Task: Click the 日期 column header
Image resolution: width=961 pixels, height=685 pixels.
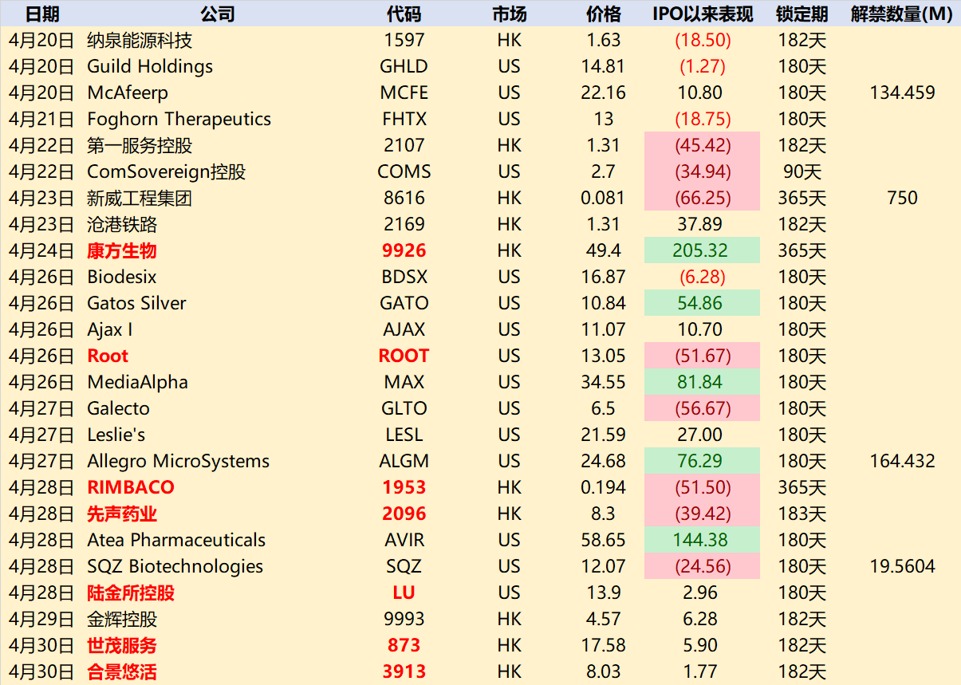Action: [42, 14]
